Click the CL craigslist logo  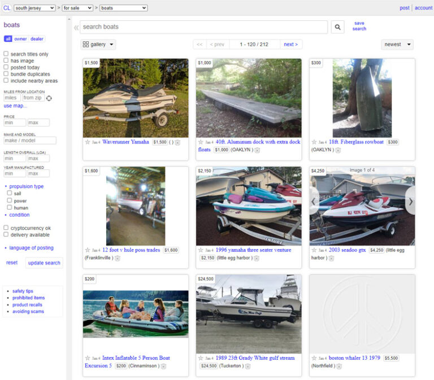[7, 8]
